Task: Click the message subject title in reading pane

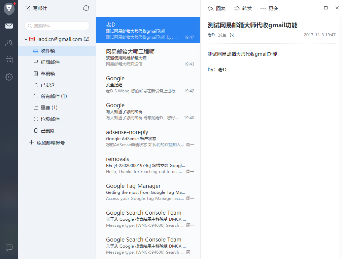Action: point(252,25)
